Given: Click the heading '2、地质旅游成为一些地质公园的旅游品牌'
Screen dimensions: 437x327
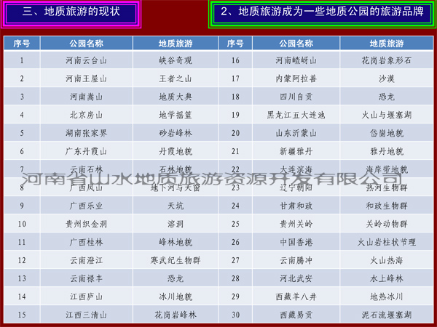Looking at the screenshot, I should pyautogui.click(x=322, y=12).
